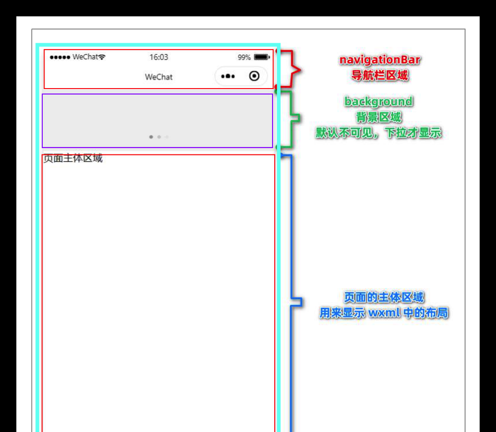Click the three loading dots in background area
Image resolution: width=496 pixels, height=432 pixels.
tap(159, 137)
